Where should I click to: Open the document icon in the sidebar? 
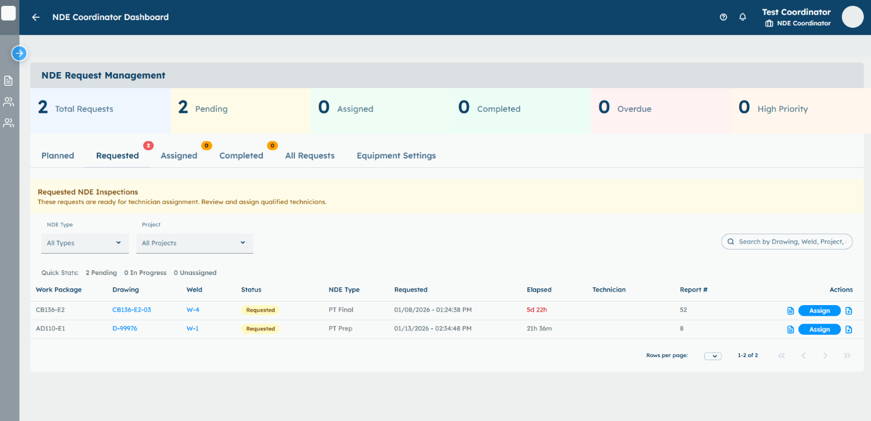8,80
